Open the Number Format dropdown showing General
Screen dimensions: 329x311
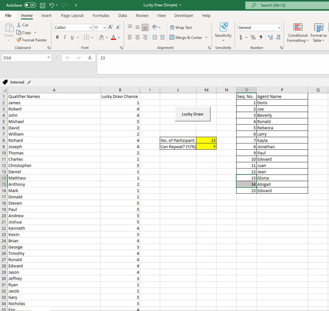259,27
